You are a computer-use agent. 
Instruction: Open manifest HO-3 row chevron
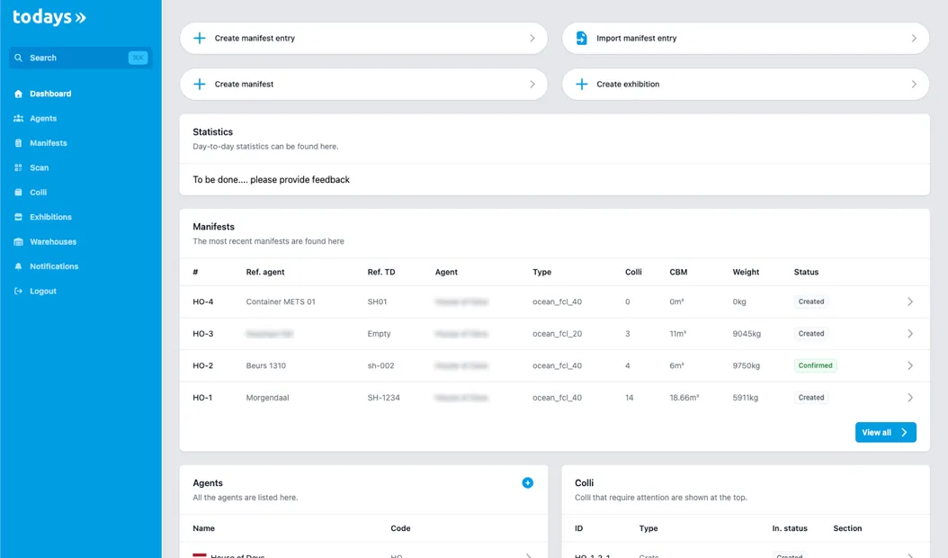tap(910, 334)
